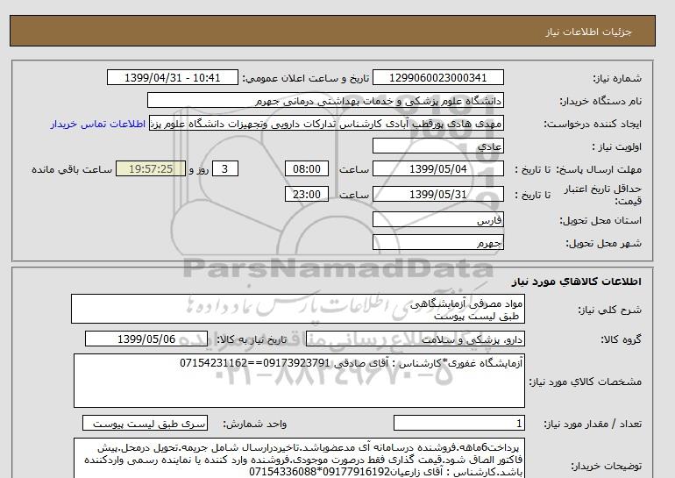The height and width of the screenshot is (478, 675).
Task: Select the text ساعت باقی مانده
Action: pos(72,169)
